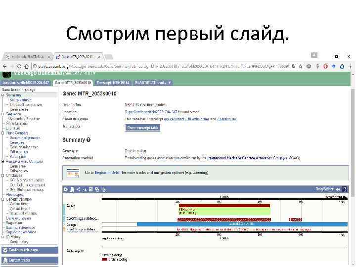Screen dimensions: 356x267
Task: Click the red Opera extension icon
Action: (325, 66)
